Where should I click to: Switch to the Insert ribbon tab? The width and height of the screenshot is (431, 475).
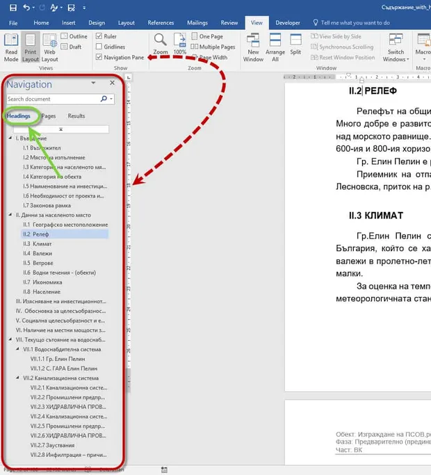(x=68, y=23)
